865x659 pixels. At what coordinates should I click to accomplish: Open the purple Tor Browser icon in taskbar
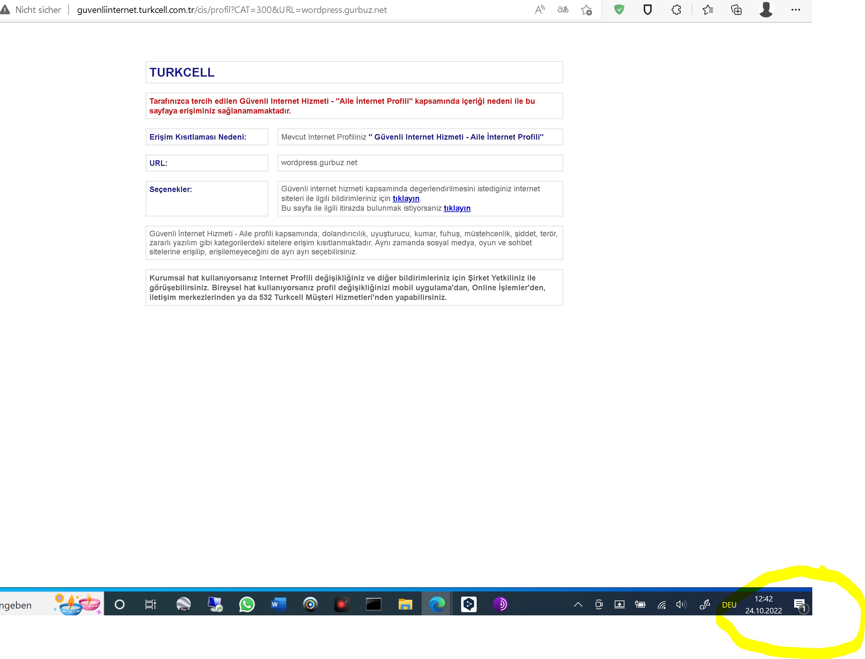click(x=500, y=604)
